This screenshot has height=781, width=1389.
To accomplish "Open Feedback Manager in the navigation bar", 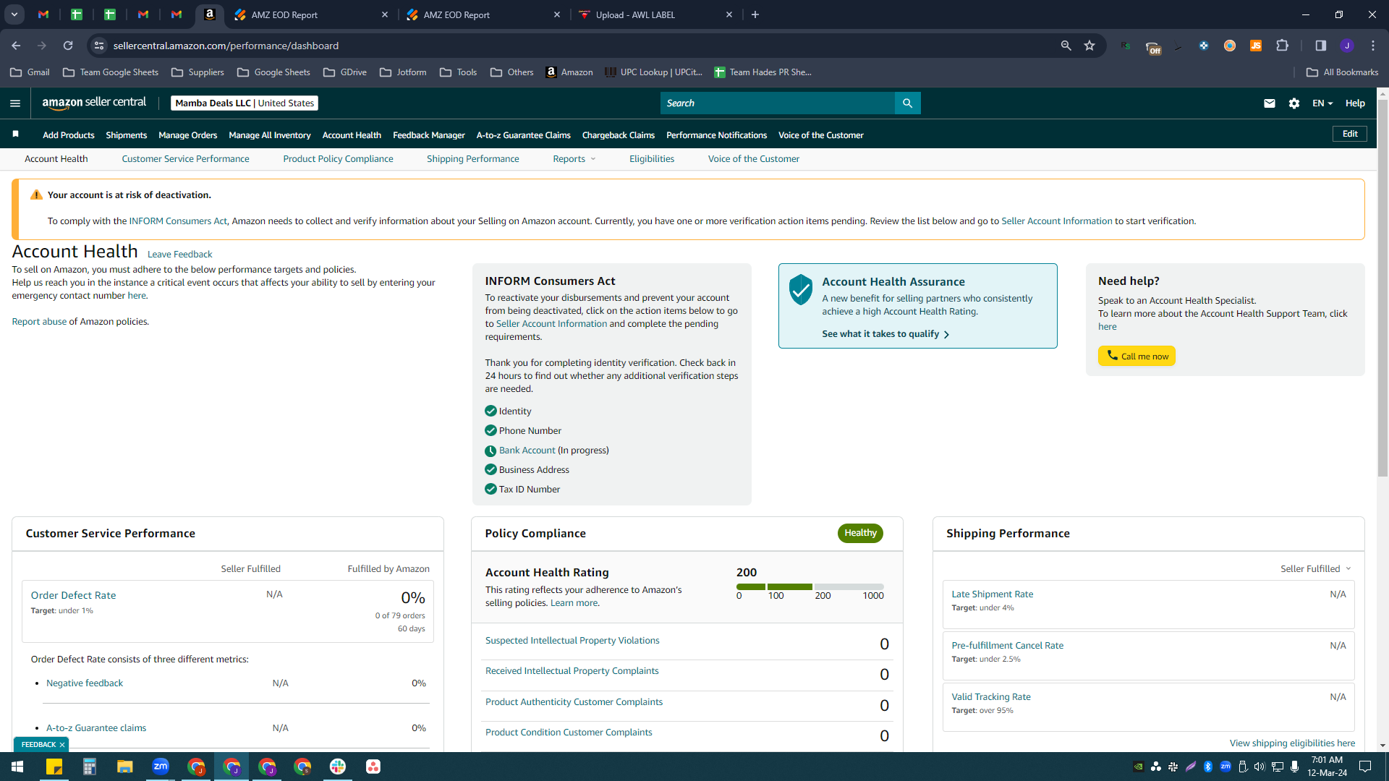I will (x=428, y=135).
